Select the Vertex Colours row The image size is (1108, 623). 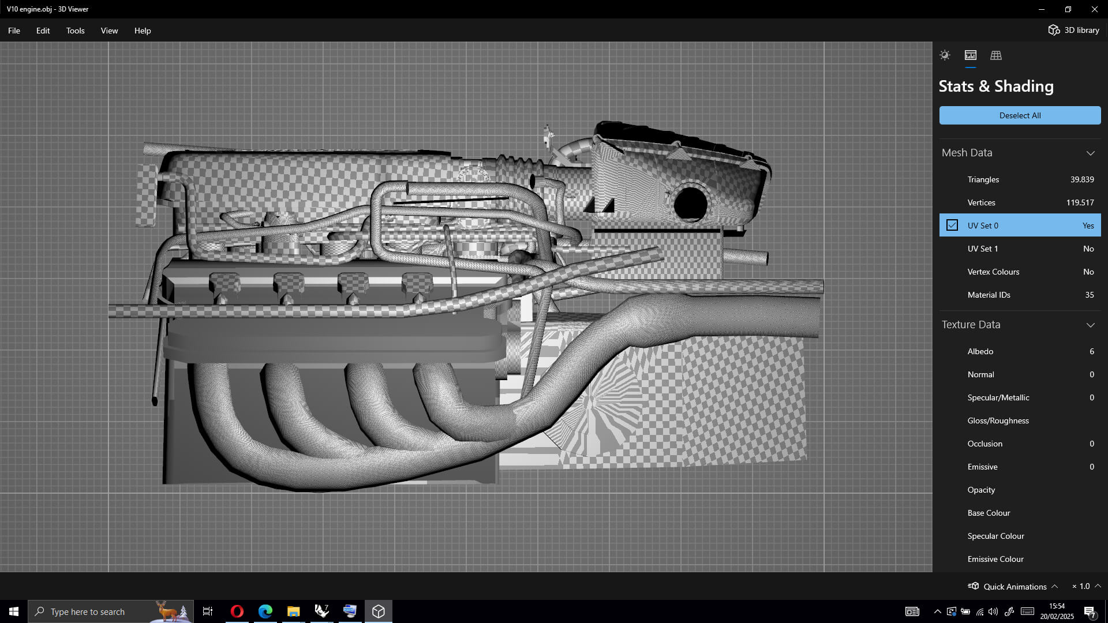coord(1020,272)
